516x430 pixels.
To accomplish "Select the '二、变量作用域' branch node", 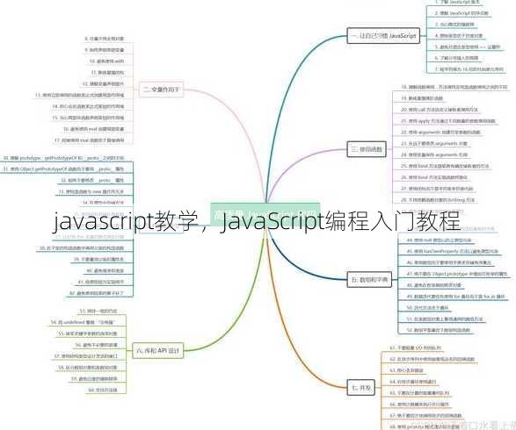I will coord(161,89).
